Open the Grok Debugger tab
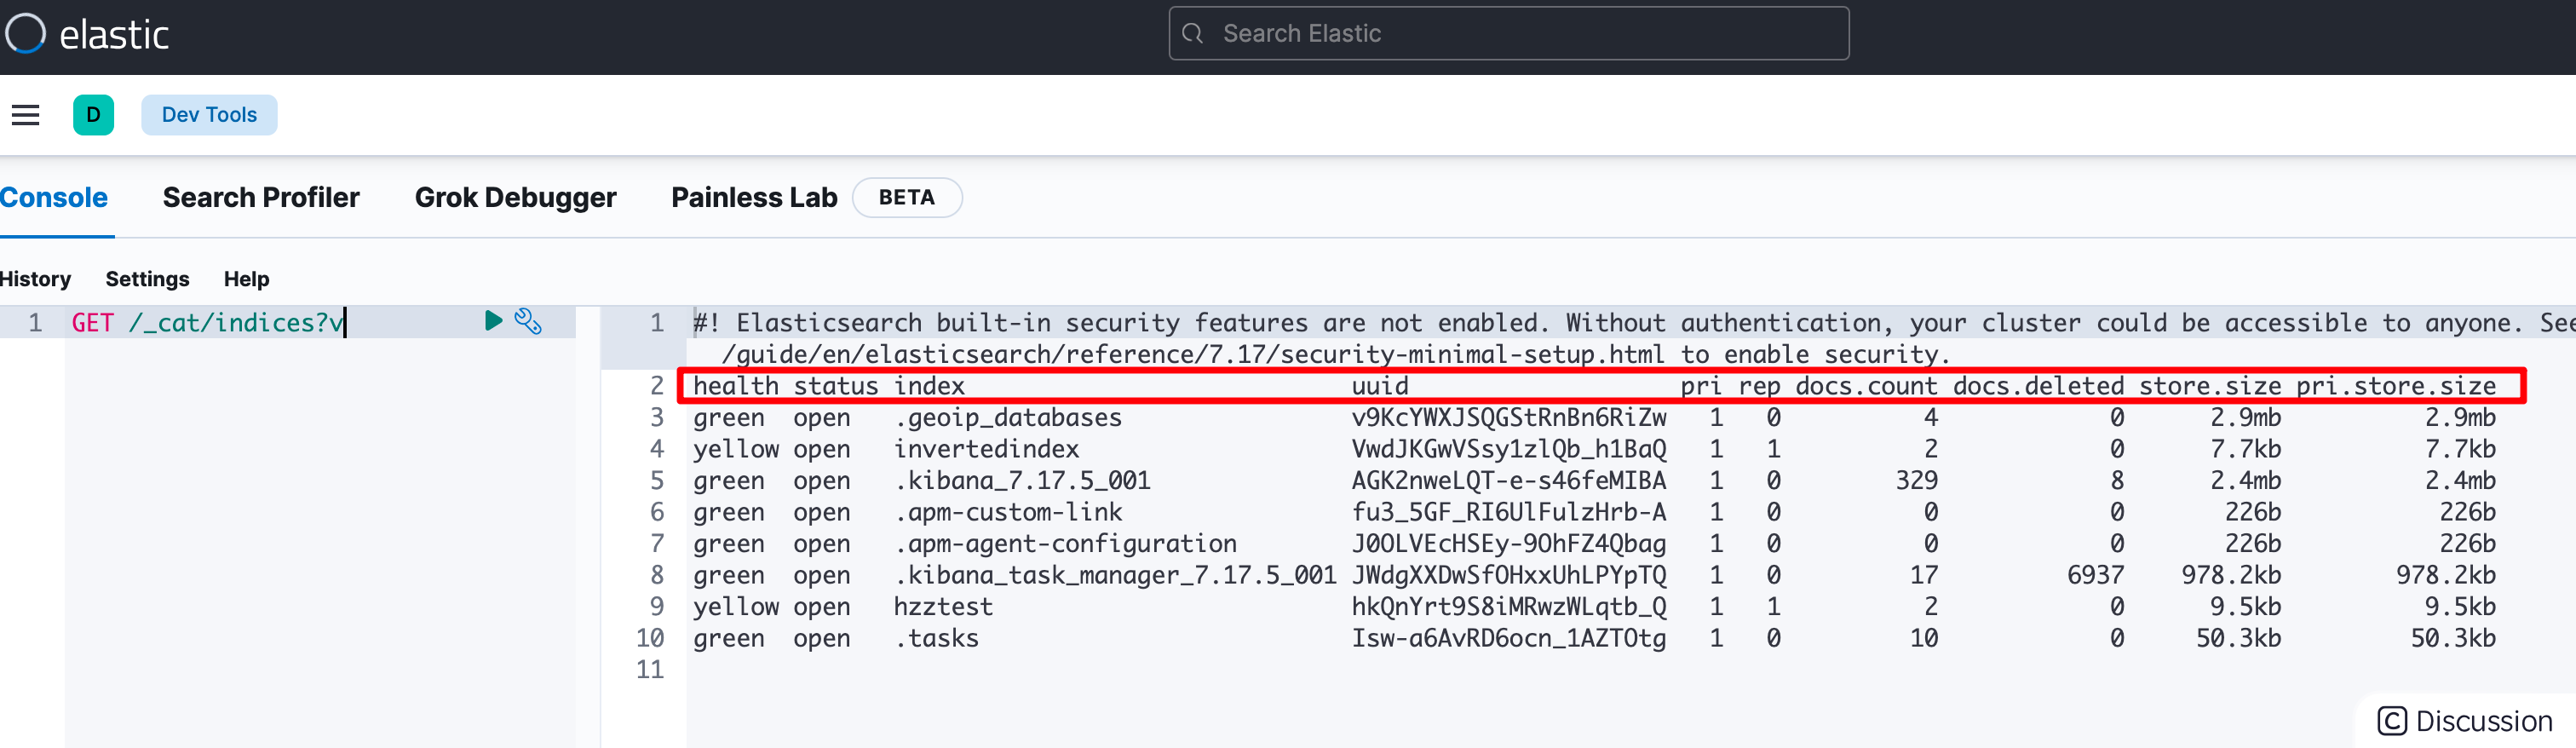Viewport: 2576px width, 748px height. 515,198
